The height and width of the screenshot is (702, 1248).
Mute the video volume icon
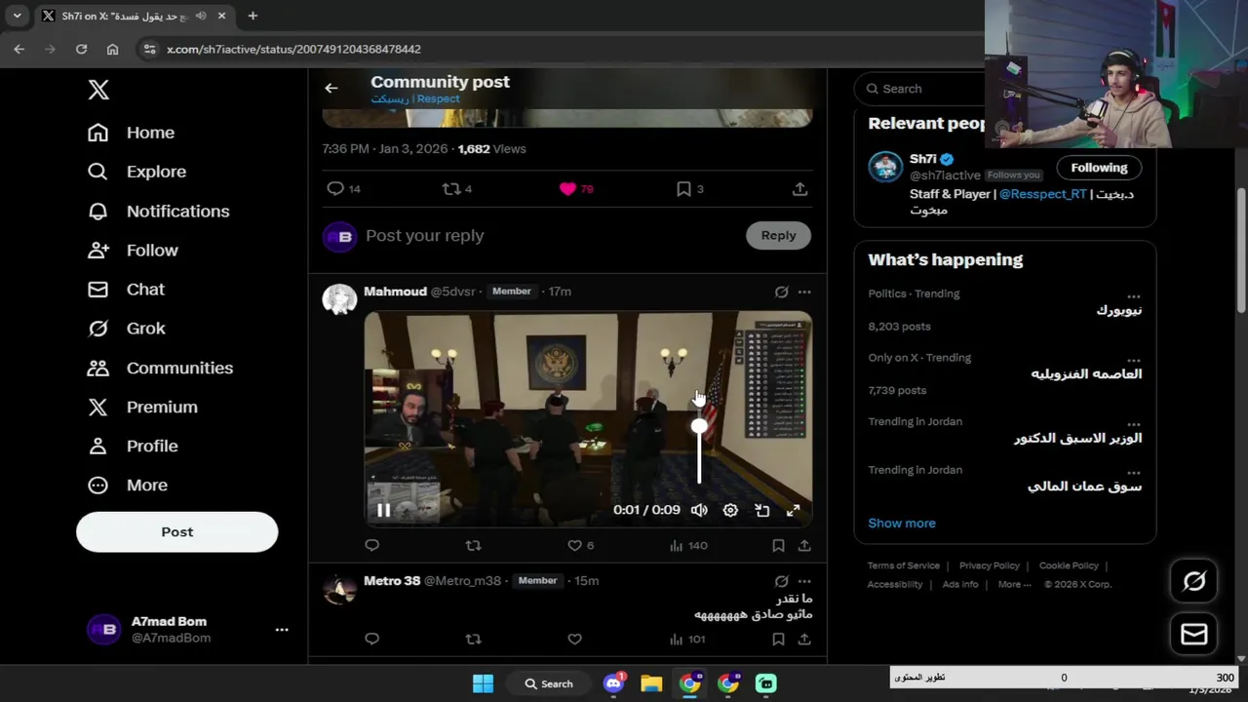click(699, 510)
